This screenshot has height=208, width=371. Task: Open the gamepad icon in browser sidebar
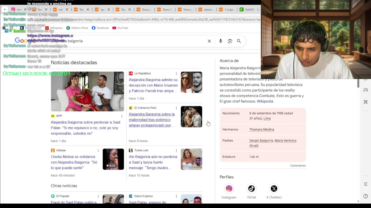(365, 90)
